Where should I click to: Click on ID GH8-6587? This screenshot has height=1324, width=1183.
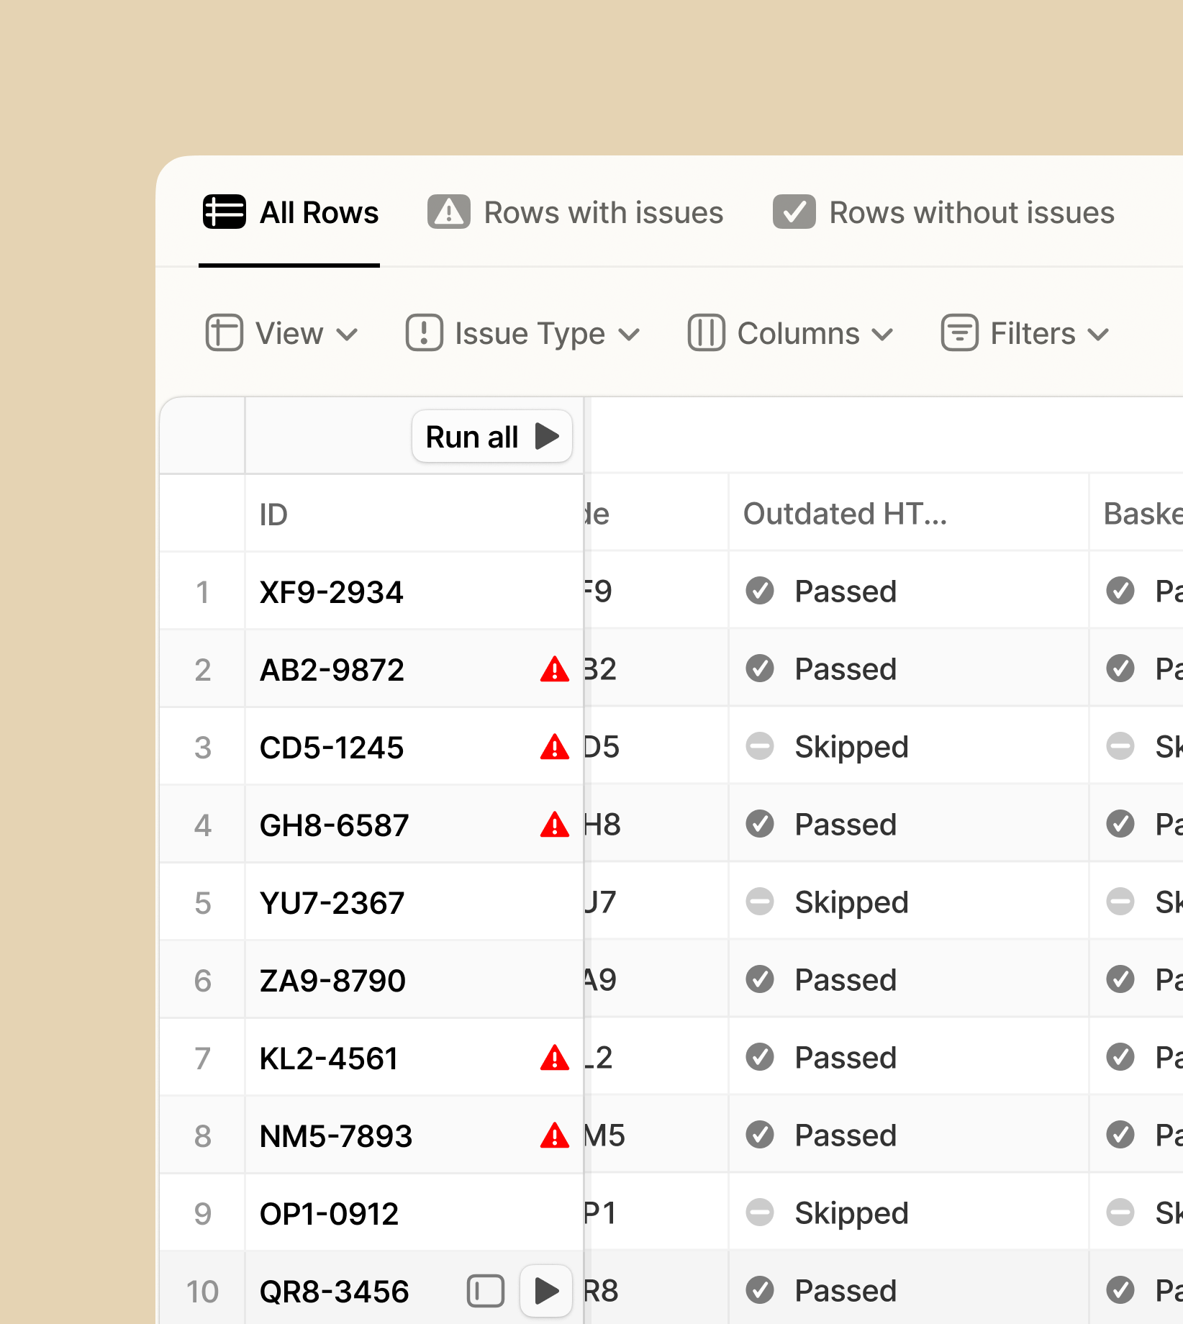334,825
